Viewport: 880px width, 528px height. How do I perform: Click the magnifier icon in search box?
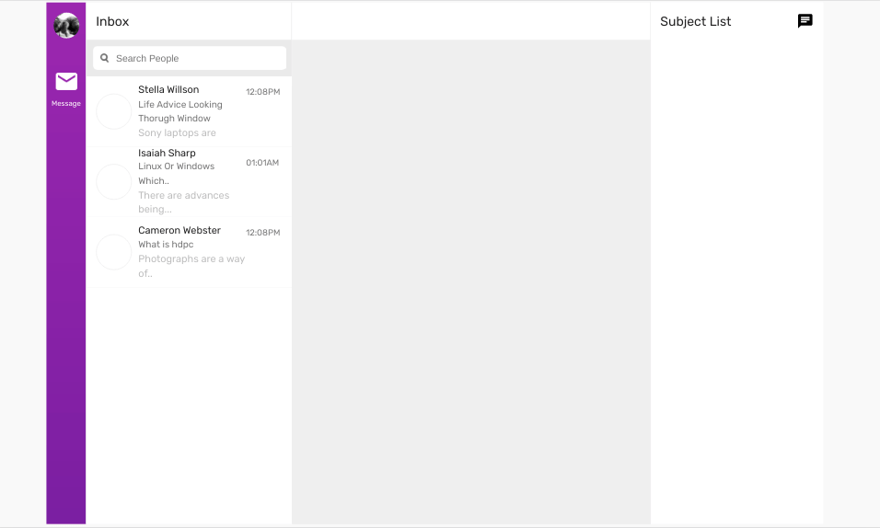tap(104, 58)
